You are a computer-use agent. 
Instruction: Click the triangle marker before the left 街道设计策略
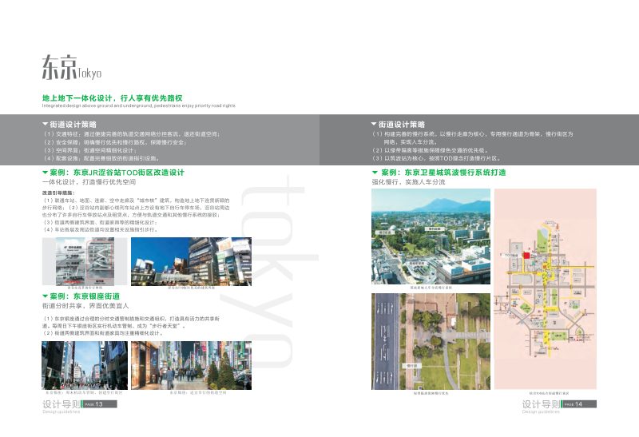click(45, 124)
